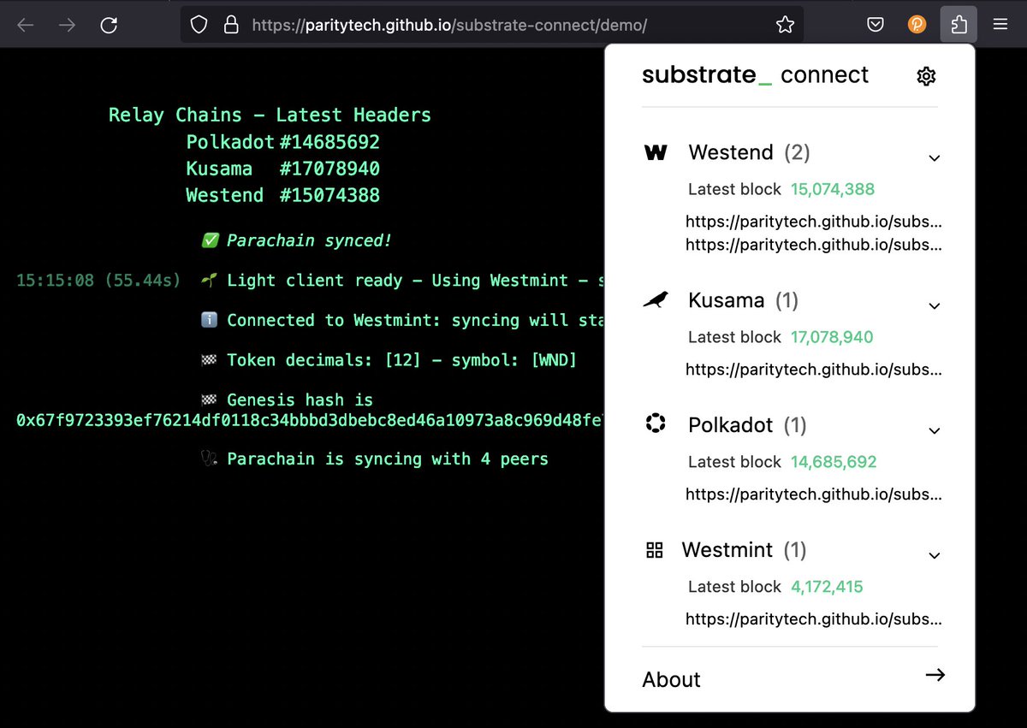Click Kusama #17078940 header line
This screenshot has width=1027, height=728.
(x=283, y=169)
